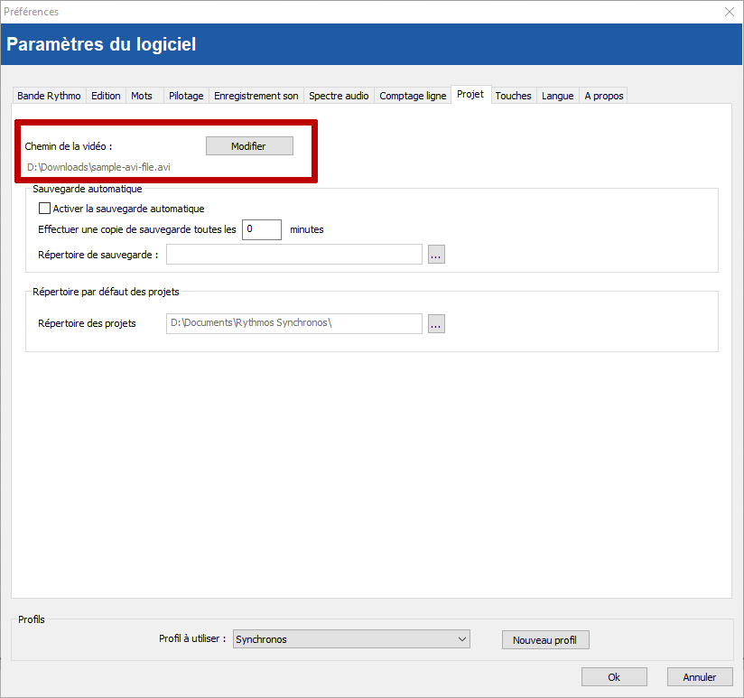The width and height of the screenshot is (744, 698).
Task: Click the Nouveau profil button
Action: tap(544, 640)
